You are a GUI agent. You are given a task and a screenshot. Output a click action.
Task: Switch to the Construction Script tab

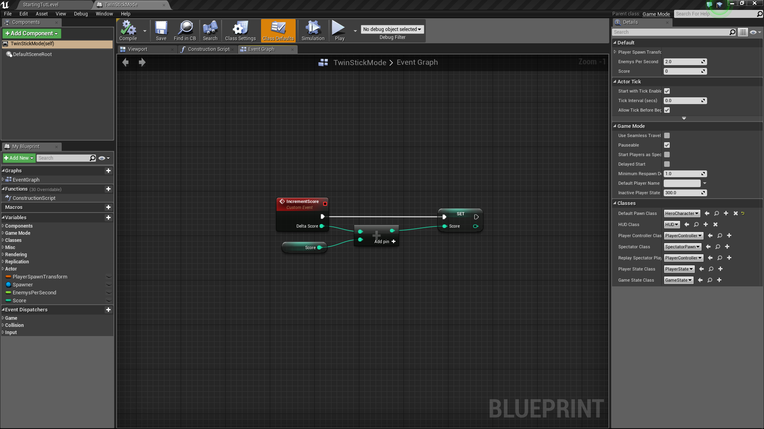point(208,49)
